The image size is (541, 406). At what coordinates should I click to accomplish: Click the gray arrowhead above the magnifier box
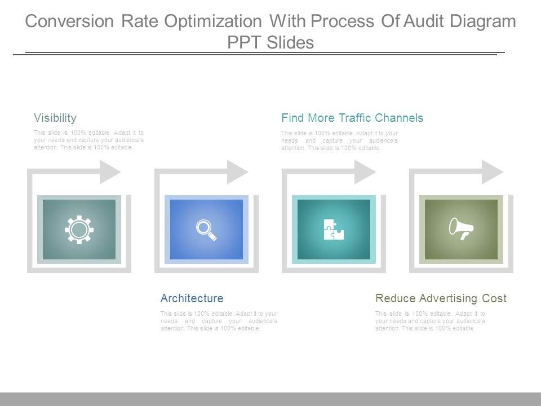click(237, 172)
